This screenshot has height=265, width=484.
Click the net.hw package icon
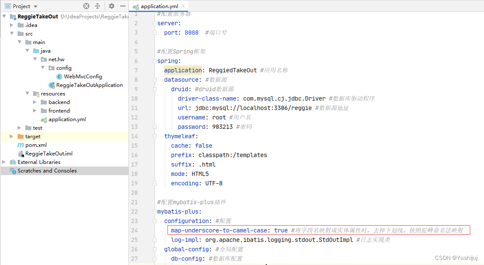point(44,60)
